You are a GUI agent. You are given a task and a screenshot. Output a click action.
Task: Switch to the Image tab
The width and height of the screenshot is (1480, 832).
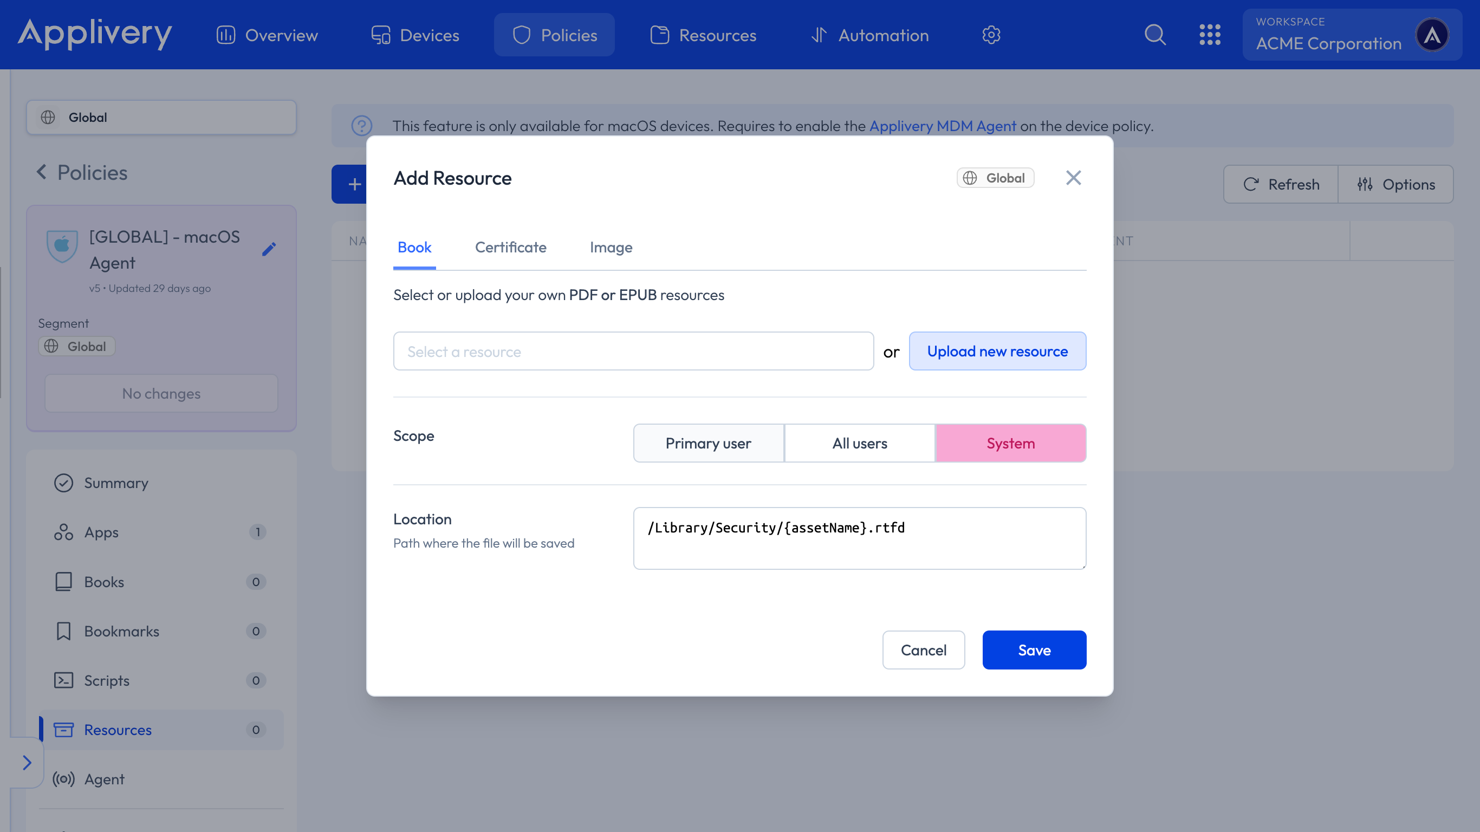point(611,247)
